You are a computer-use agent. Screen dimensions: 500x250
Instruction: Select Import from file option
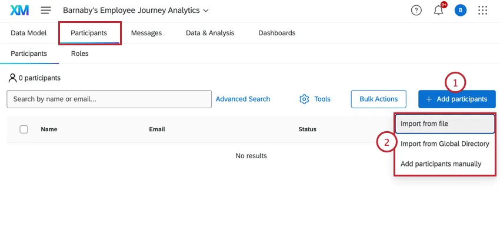tap(444, 124)
